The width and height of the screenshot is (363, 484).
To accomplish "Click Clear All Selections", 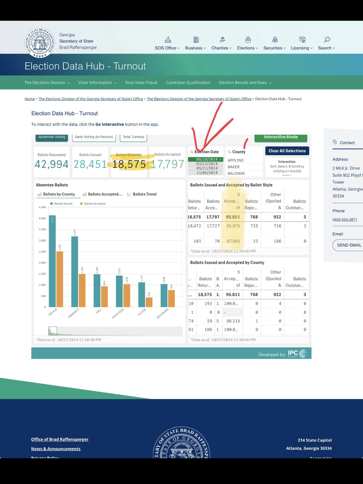I will point(287,151).
